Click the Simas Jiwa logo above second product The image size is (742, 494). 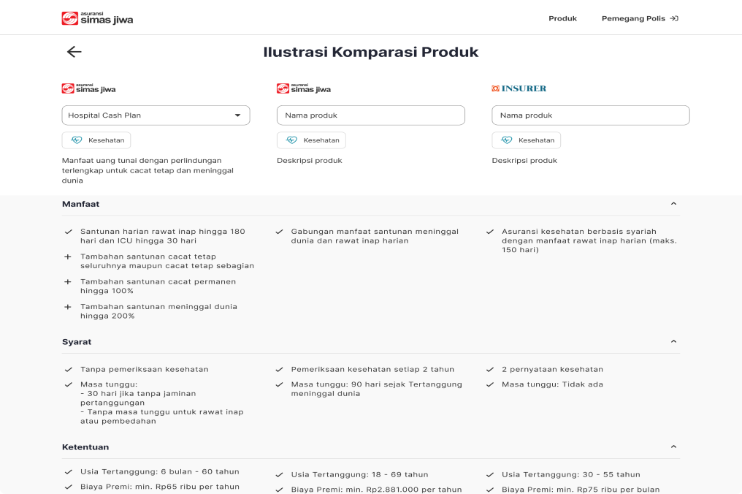click(304, 88)
